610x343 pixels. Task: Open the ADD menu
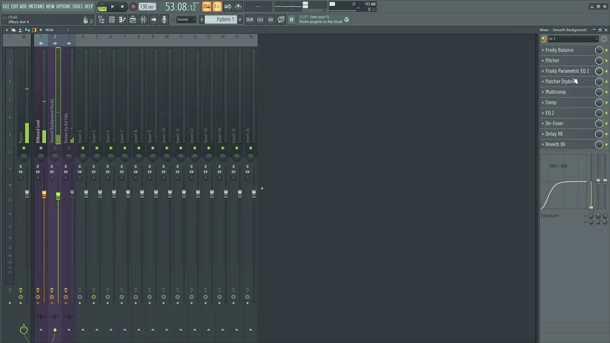23,6
